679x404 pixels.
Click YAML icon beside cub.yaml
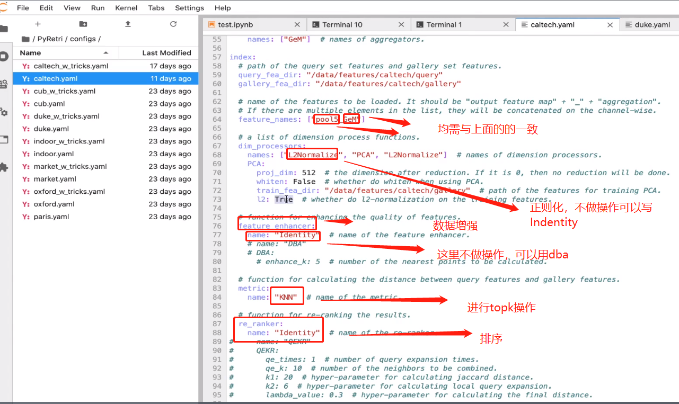[25, 104]
